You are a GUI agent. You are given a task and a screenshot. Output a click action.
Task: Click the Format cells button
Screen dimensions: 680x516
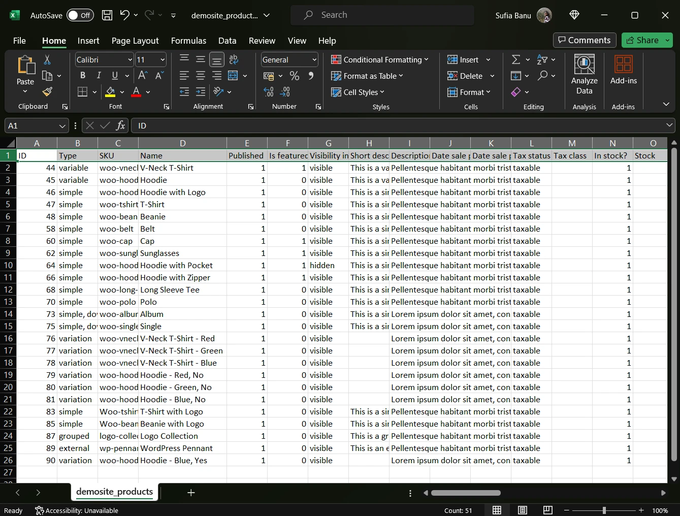(469, 92)
